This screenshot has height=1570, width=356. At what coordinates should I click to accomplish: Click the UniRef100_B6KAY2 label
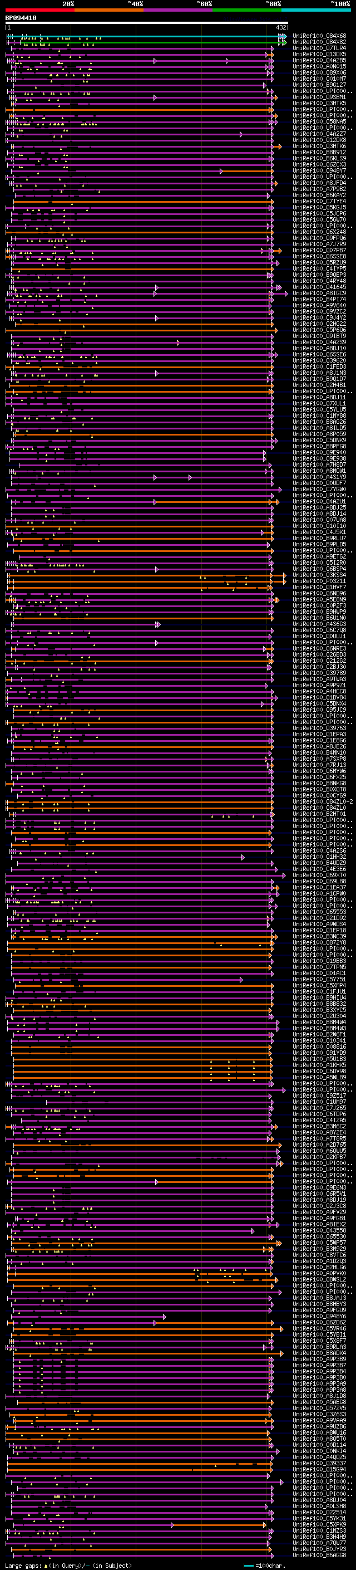click(x=319, y=195)
